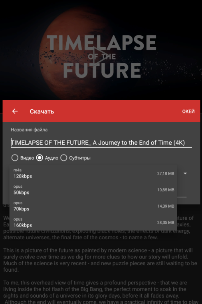
Task: Click the Скачать dialog title
Action: pos(42,111)
